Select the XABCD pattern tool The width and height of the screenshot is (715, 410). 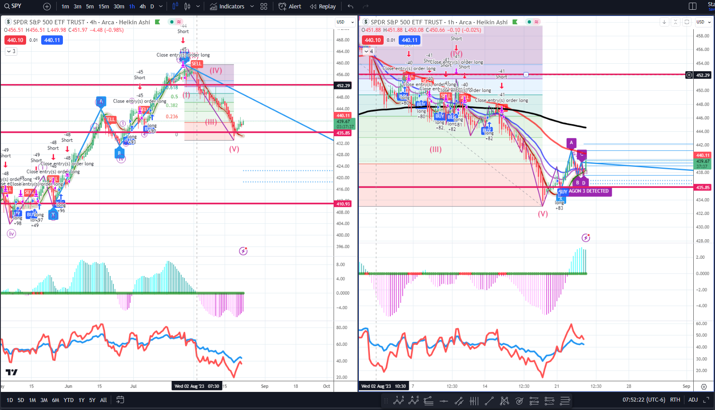(504, 401)
